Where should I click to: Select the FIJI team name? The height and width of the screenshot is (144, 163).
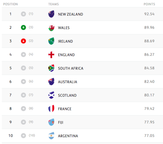(x=61, y=122)
